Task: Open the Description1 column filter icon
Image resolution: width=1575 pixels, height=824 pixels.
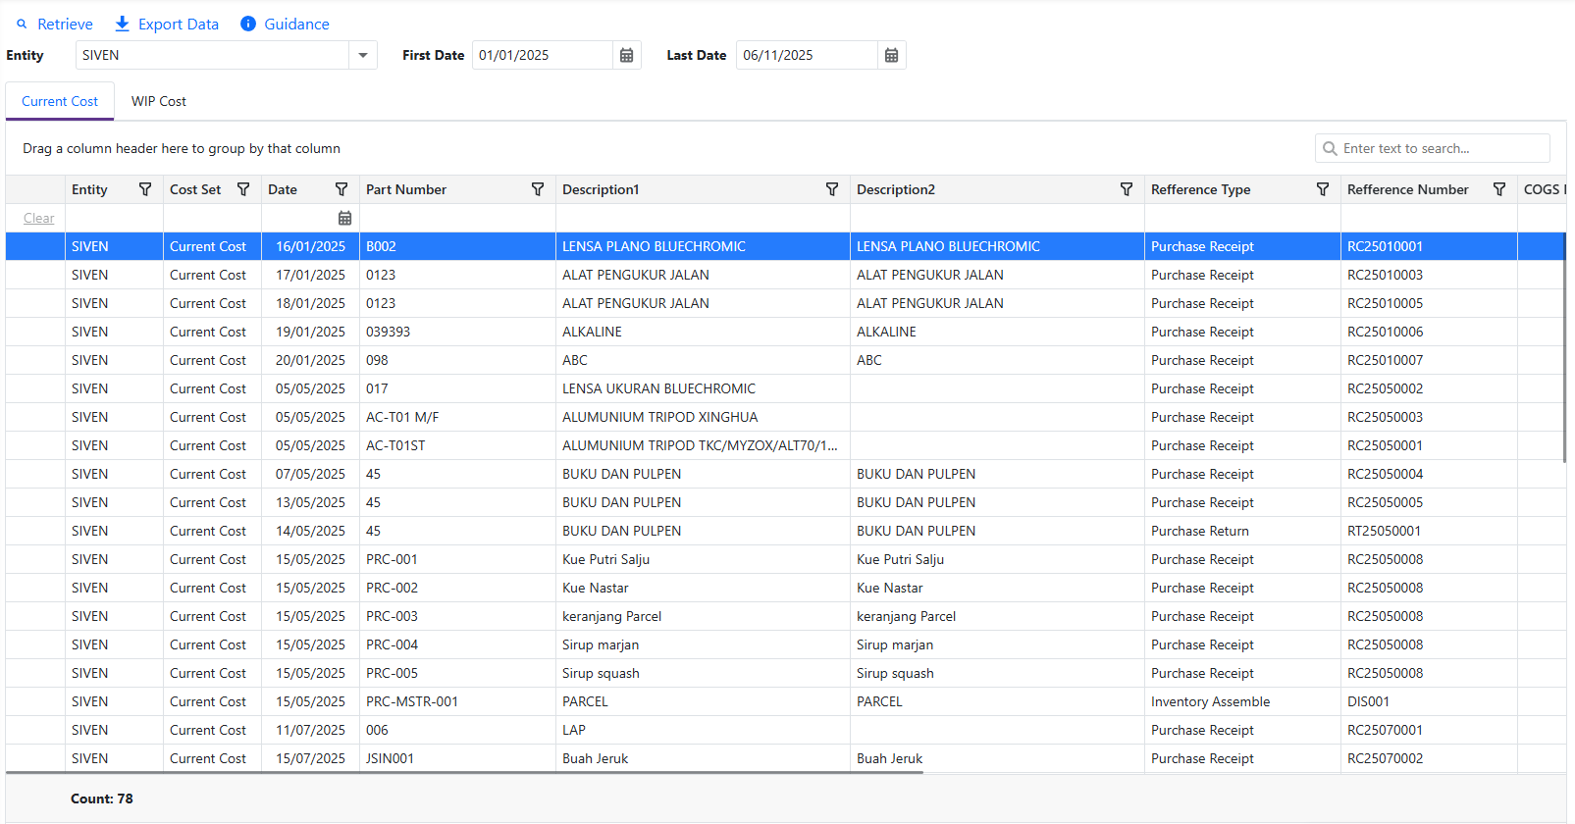Action: pos(832,189)
